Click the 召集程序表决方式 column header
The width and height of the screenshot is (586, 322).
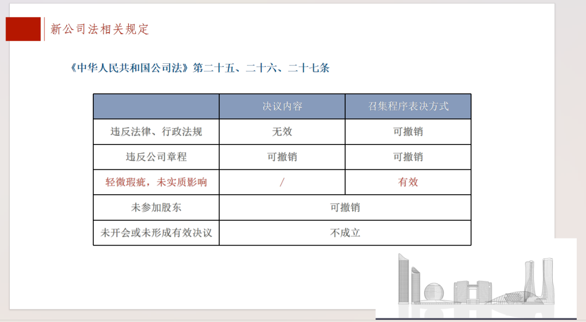coord(408,106)
